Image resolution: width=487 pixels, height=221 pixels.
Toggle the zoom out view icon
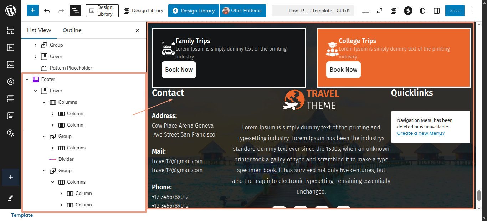pos(380,11)
